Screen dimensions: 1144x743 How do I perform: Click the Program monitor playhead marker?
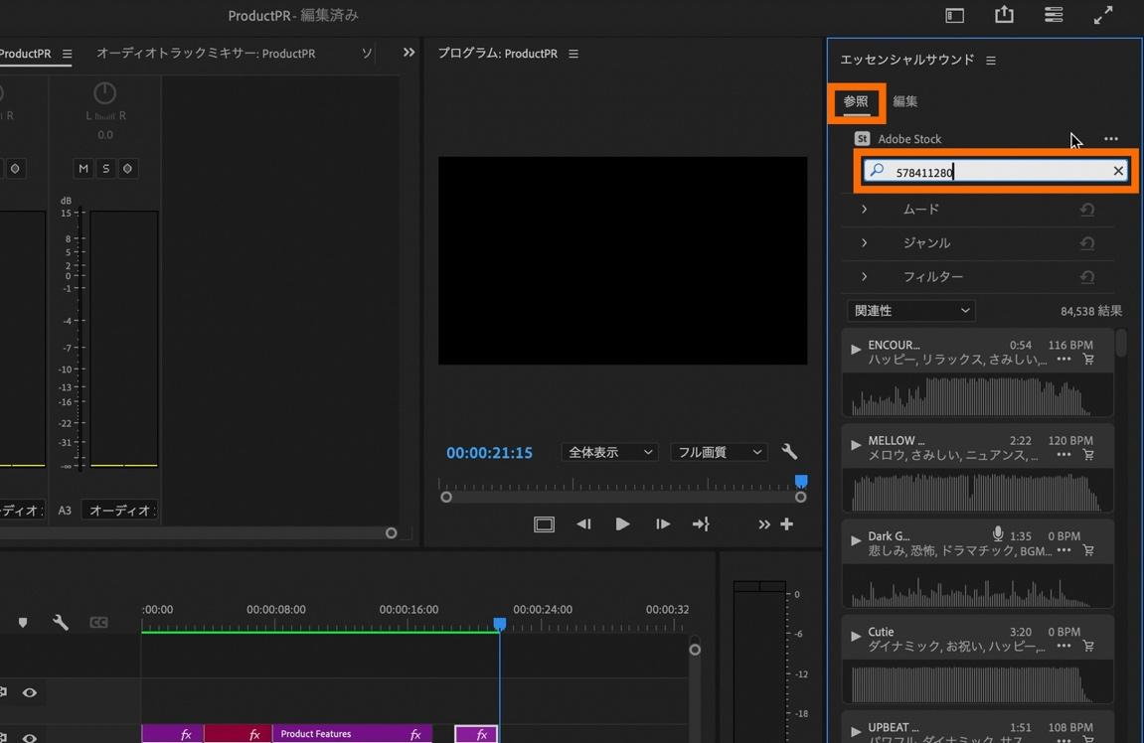[801, 481]
